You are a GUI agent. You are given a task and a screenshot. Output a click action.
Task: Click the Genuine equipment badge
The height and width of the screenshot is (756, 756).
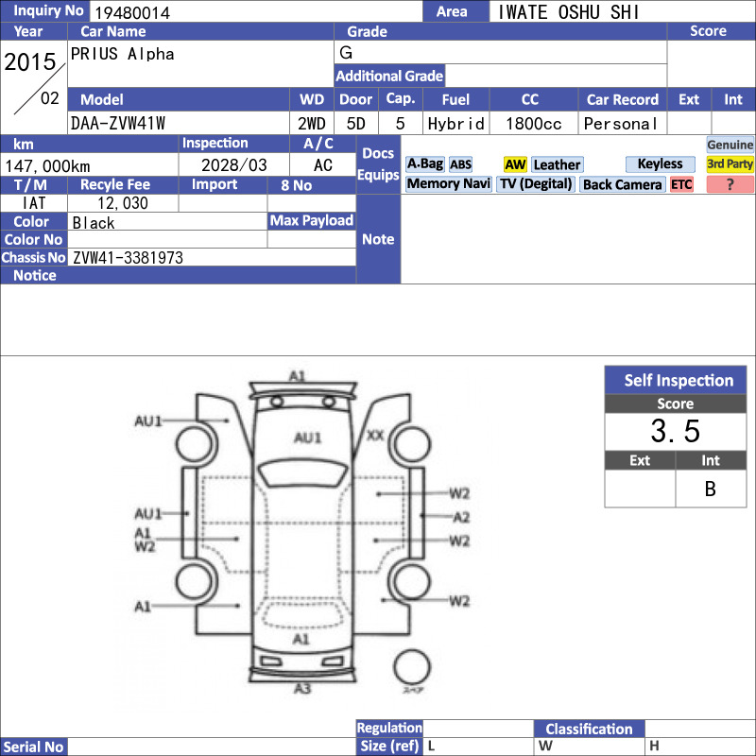coord(730,145)
